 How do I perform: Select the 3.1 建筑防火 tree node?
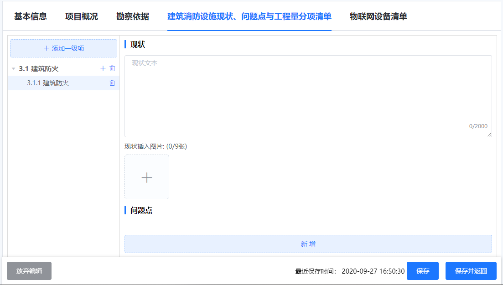pos(39,69)
